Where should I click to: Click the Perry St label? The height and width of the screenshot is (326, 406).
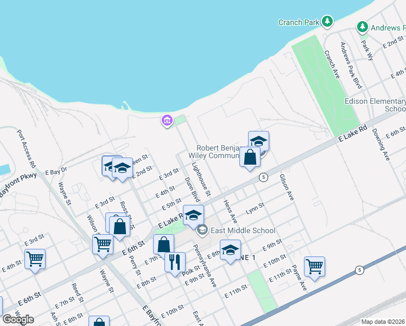pyautogui.click(x=135, y=265)
